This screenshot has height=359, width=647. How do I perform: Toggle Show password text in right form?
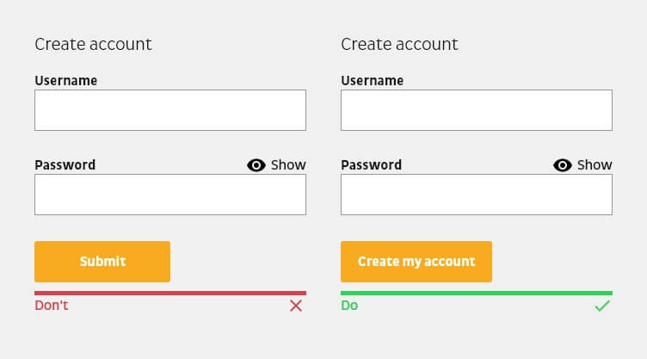tap(595, 165)
